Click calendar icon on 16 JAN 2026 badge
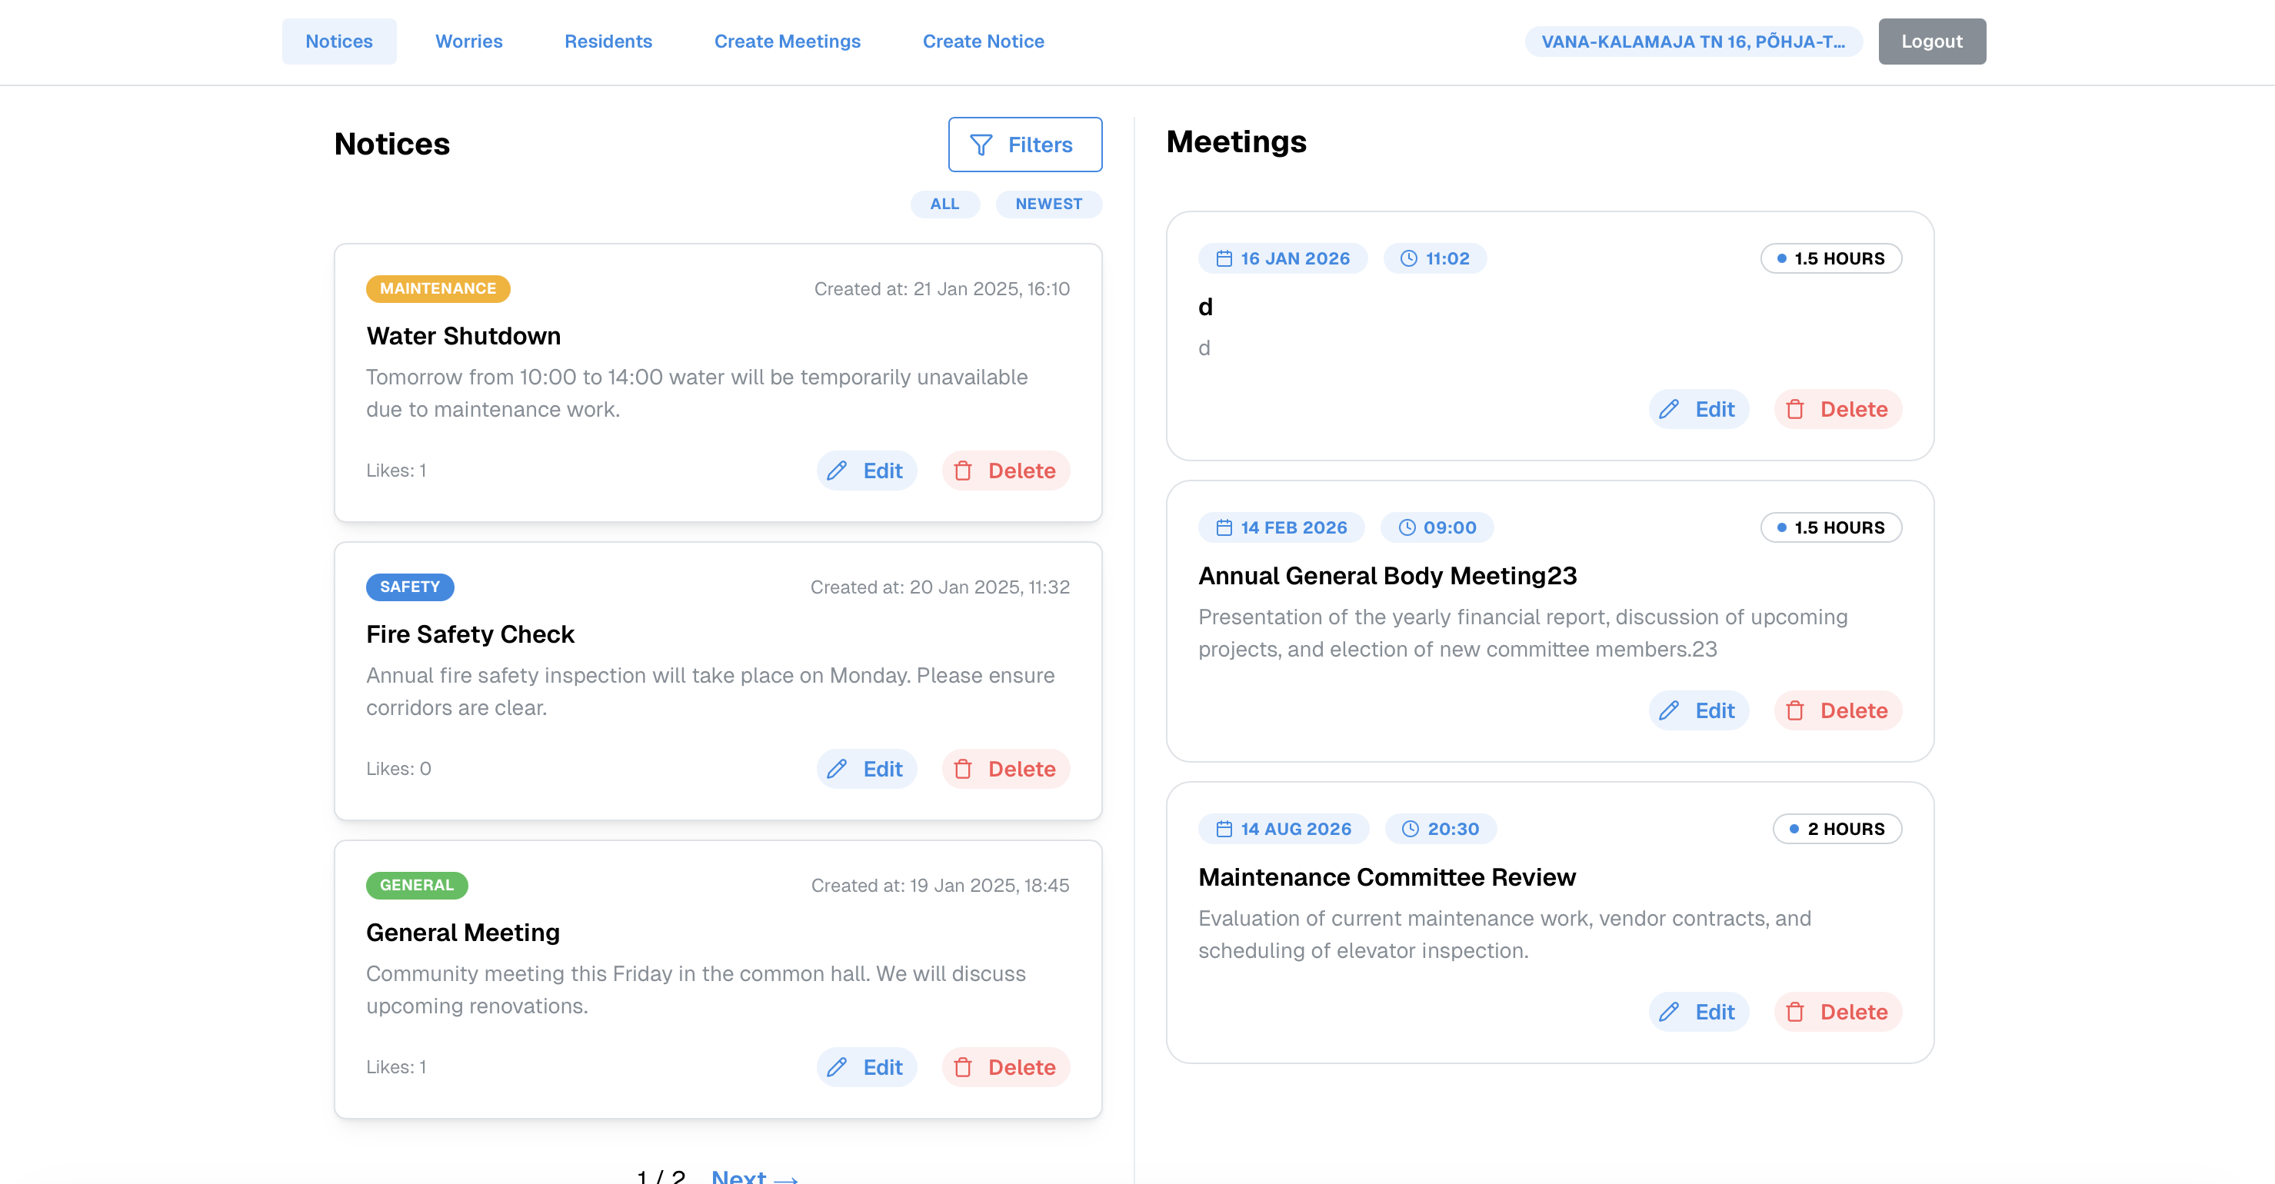The height and width of the screenshot is (1184, 2275). (x=1224, y=258)
